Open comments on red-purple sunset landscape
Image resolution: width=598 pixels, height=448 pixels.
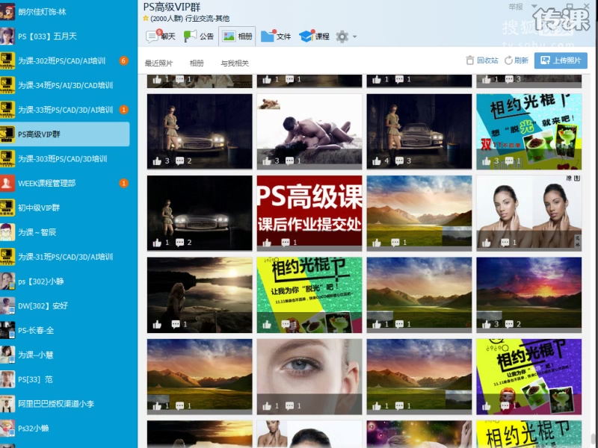point(509,324)
